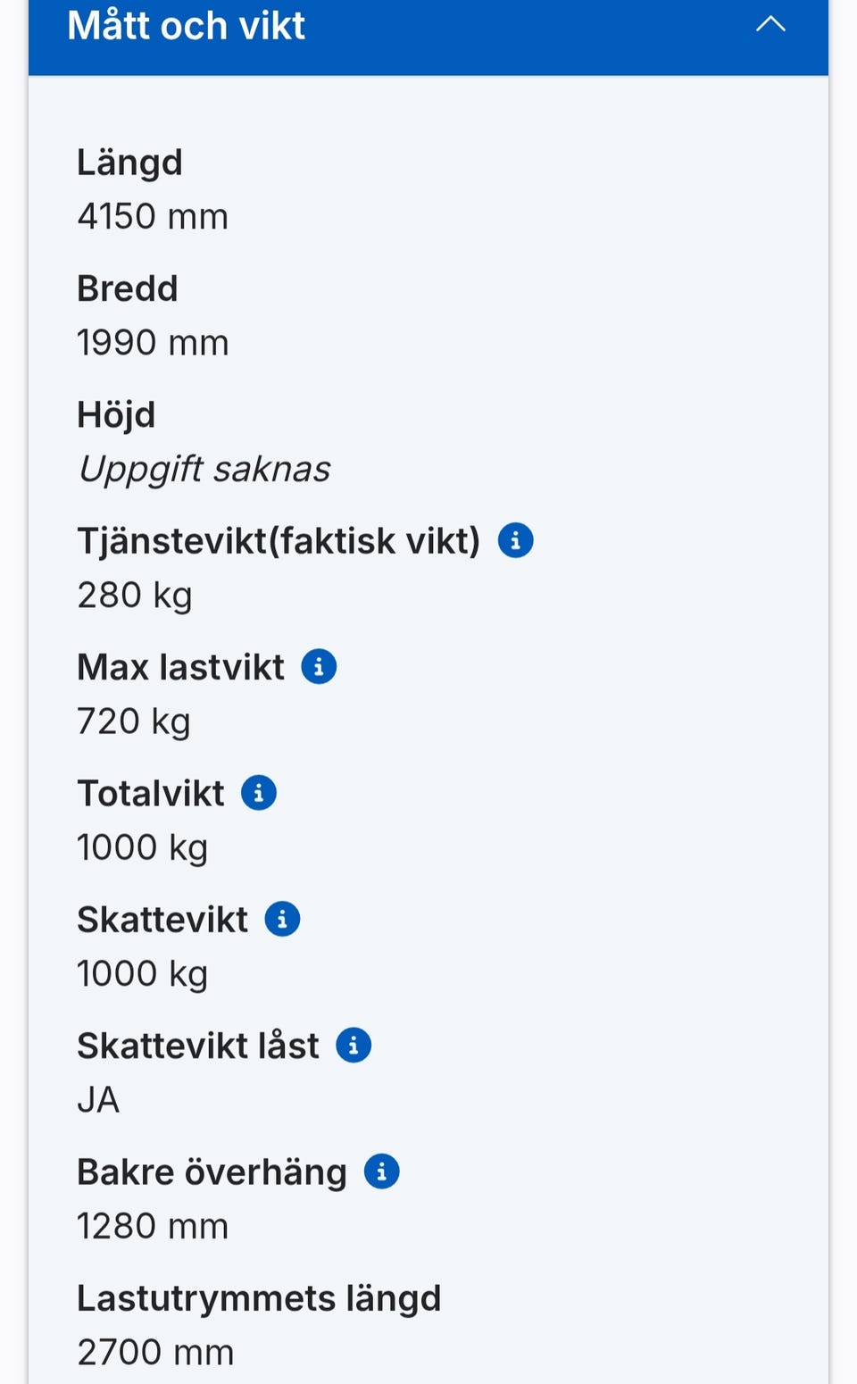Click the Uppgift saknas text
857x1384 pixels.
[204, 469]
